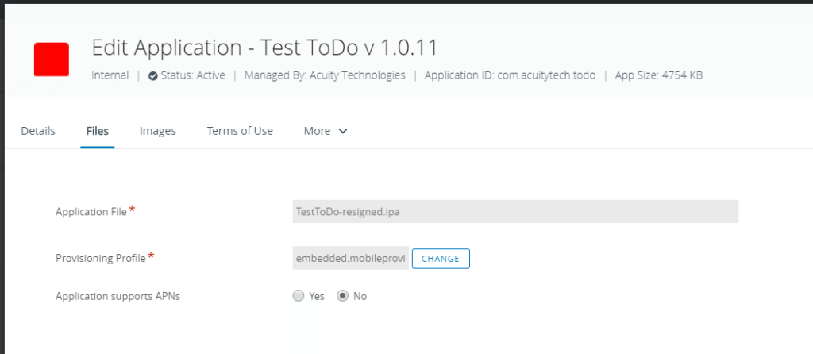Viewport: 813px width, 354px height.
Task: Click the App Size 4754 KB text
Action: point(658,75)
